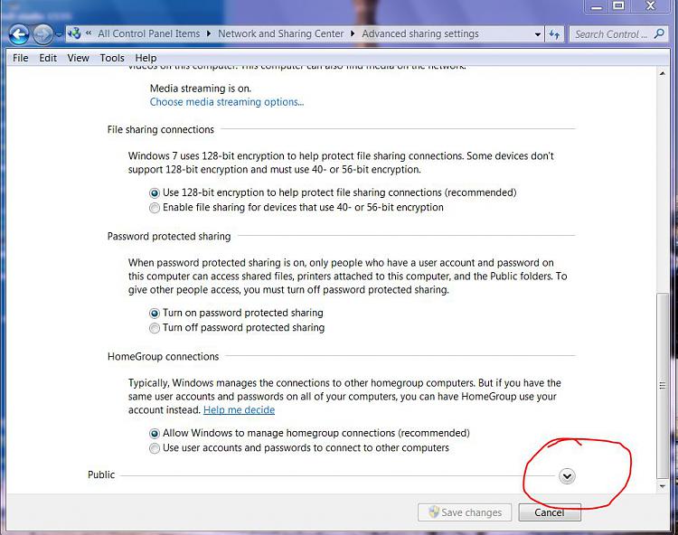Open the View menu
This screenshot has height=535, width=678.
(x=78, y=58)
